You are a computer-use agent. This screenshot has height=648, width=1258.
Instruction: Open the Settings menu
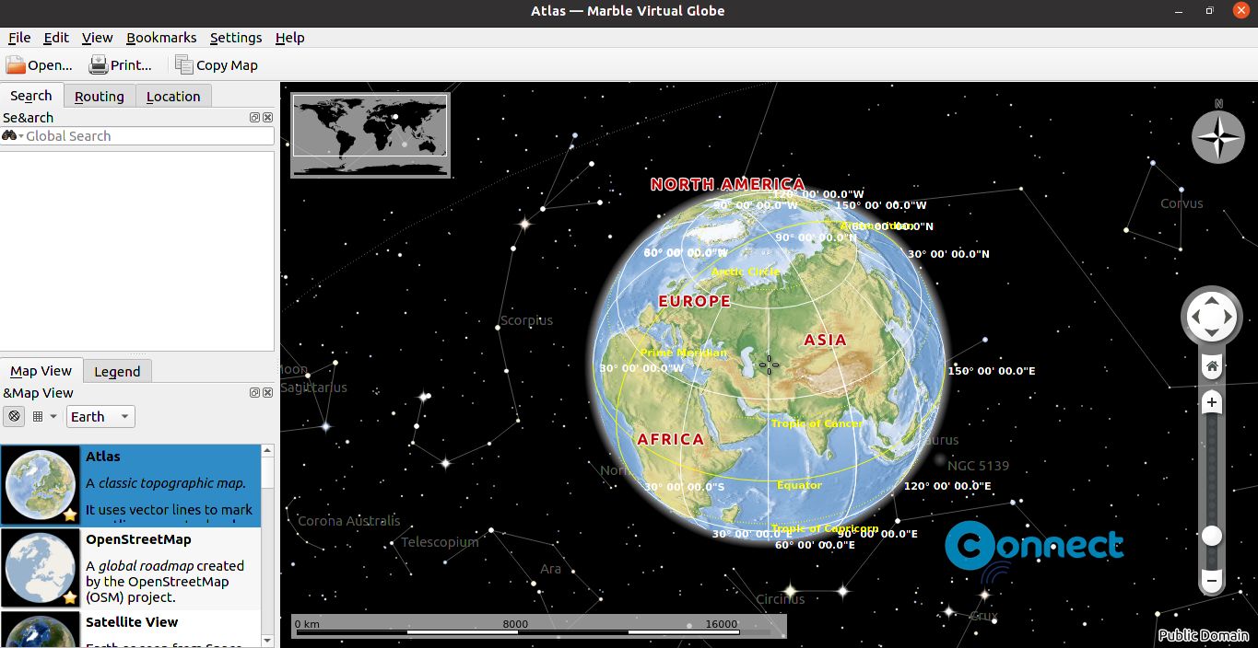click(x=236, y=38)
